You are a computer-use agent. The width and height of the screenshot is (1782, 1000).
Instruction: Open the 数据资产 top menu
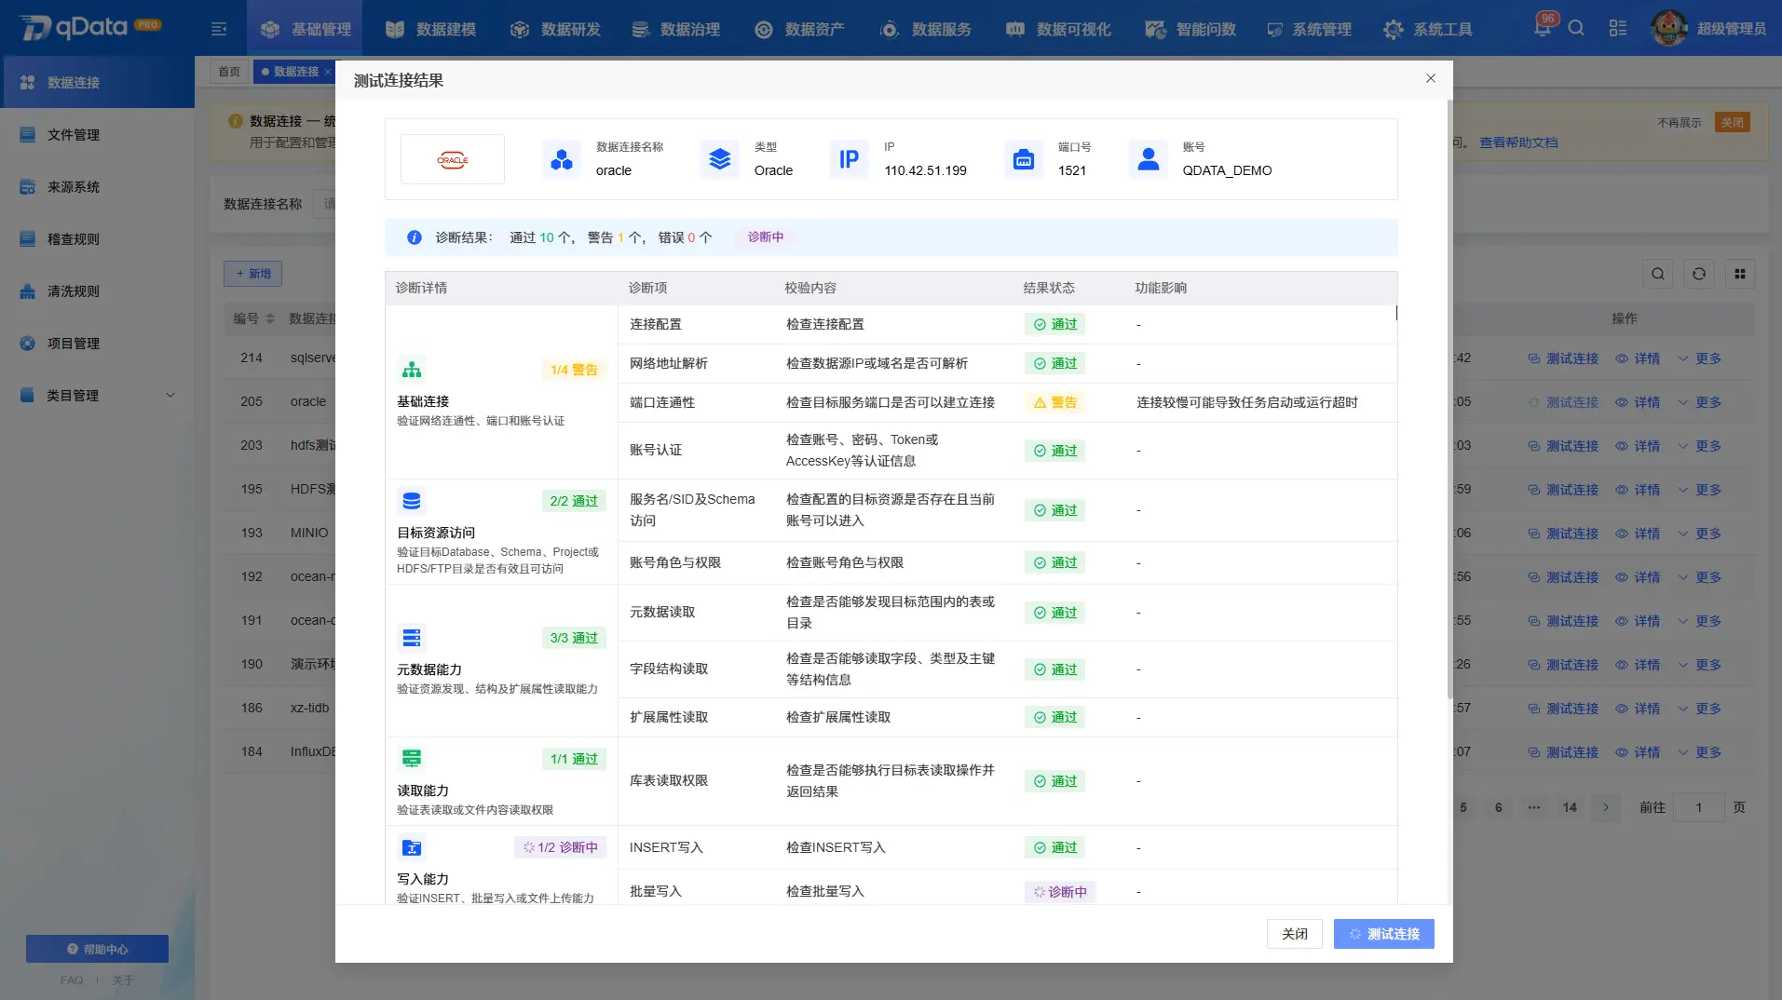[799, 29]
